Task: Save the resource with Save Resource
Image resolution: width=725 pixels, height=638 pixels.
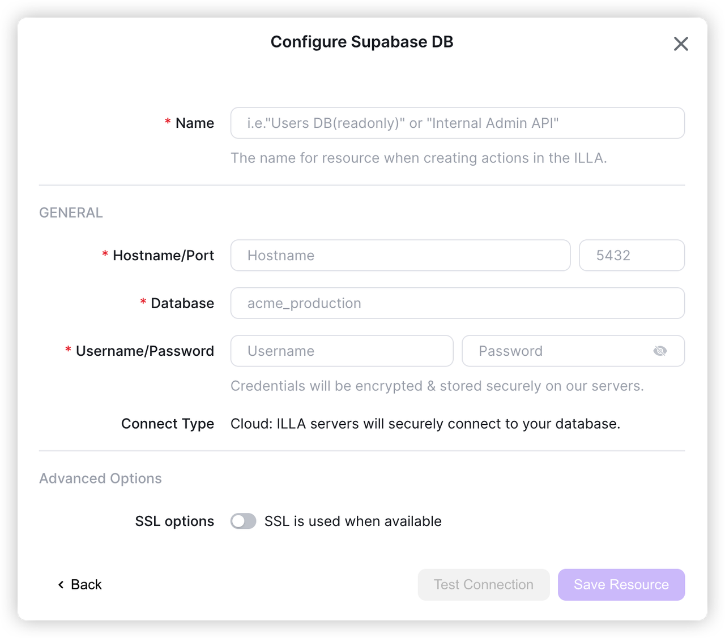Action: click(x=621, y=585)
